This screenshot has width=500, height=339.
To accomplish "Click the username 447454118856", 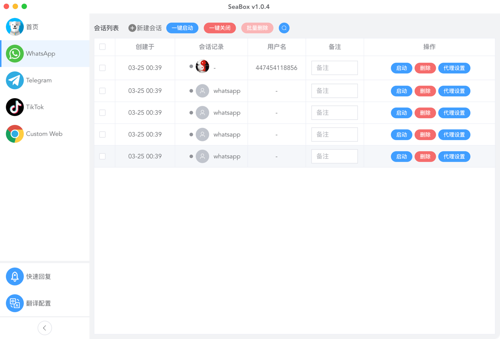I will (277, 68).
